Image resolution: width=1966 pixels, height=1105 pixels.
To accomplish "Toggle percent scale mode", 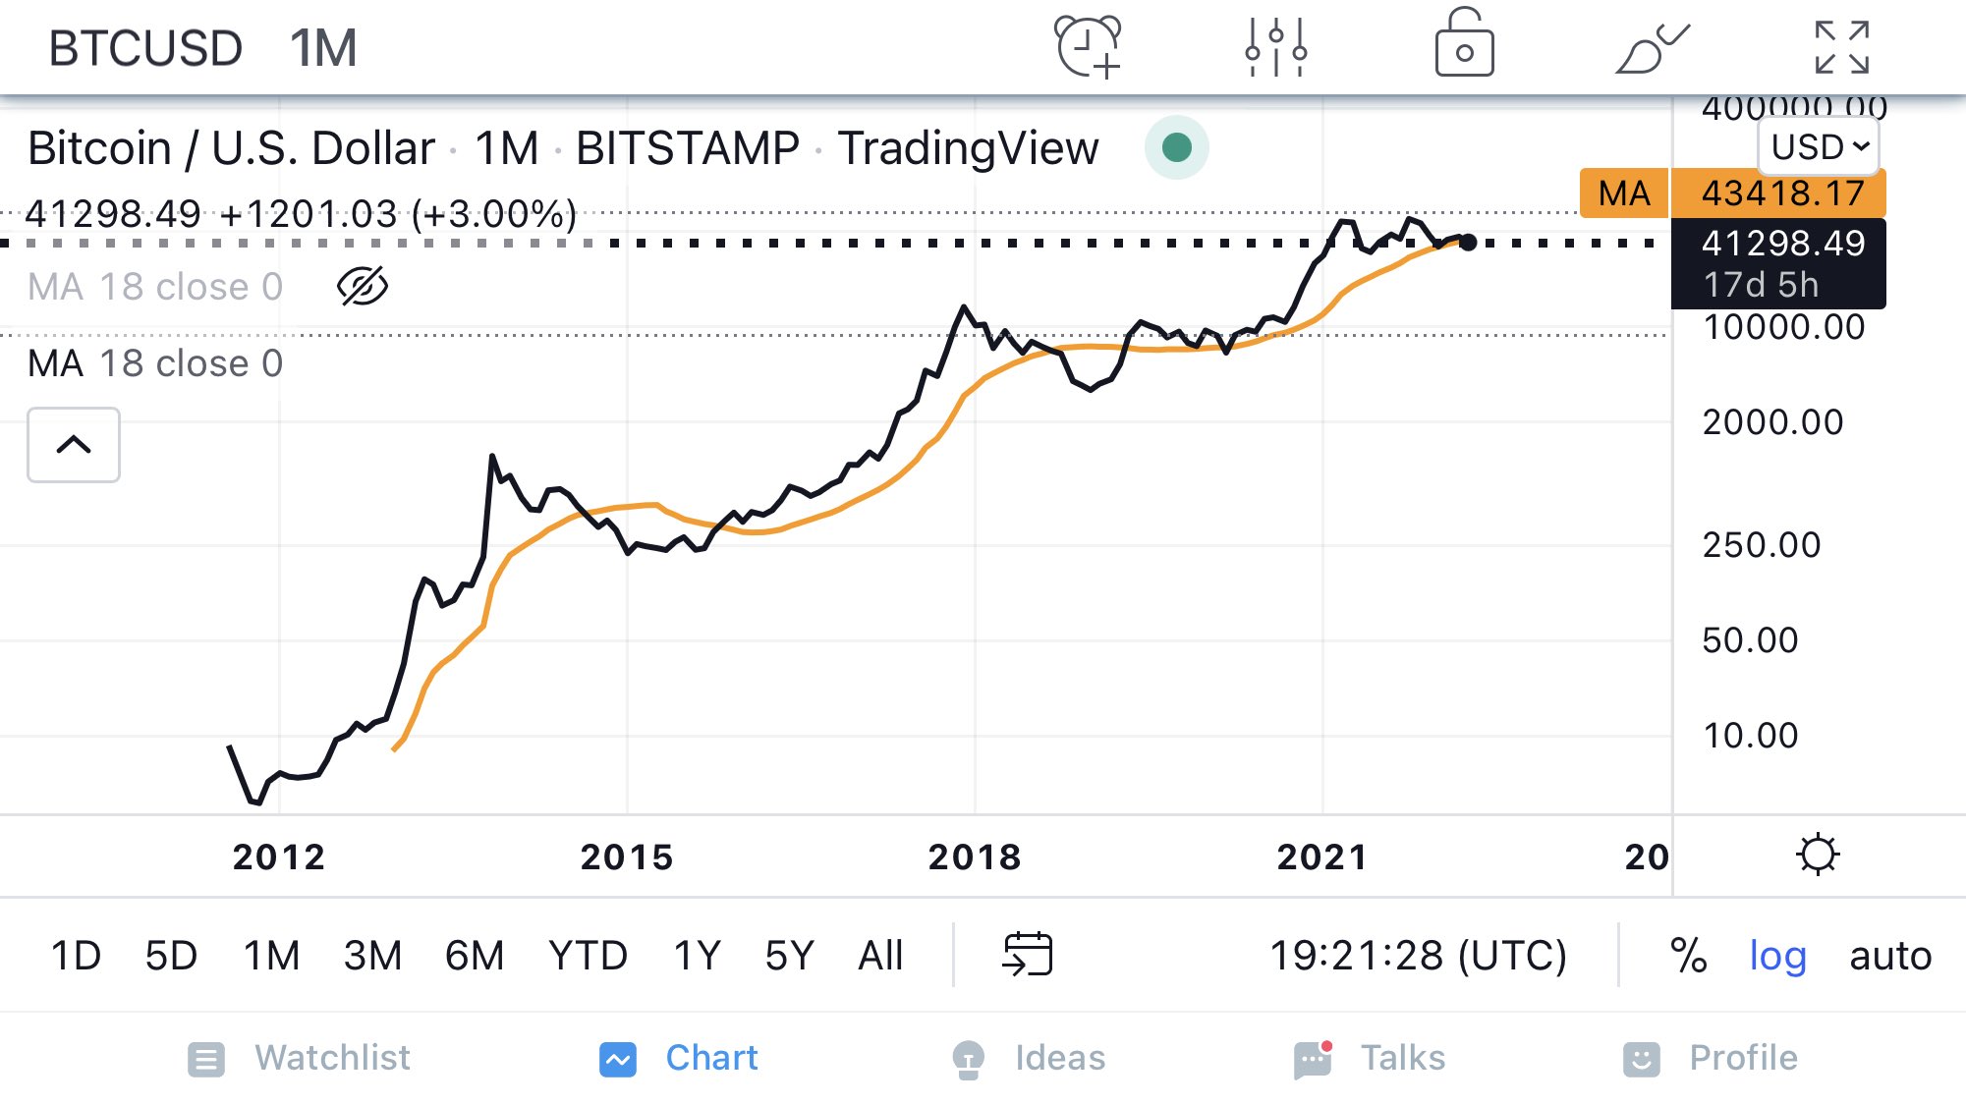I will pyautogui.click(x=1688, y=955).
